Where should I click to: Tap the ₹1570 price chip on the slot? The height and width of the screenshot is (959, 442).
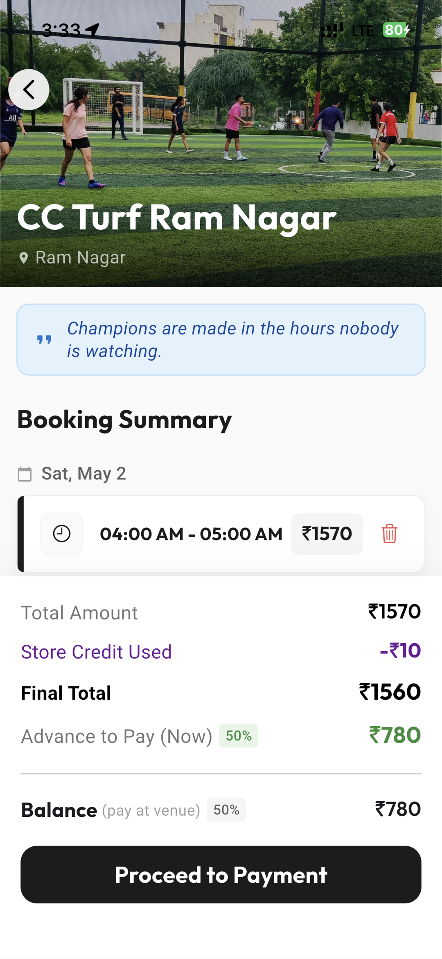coord(327,534)
